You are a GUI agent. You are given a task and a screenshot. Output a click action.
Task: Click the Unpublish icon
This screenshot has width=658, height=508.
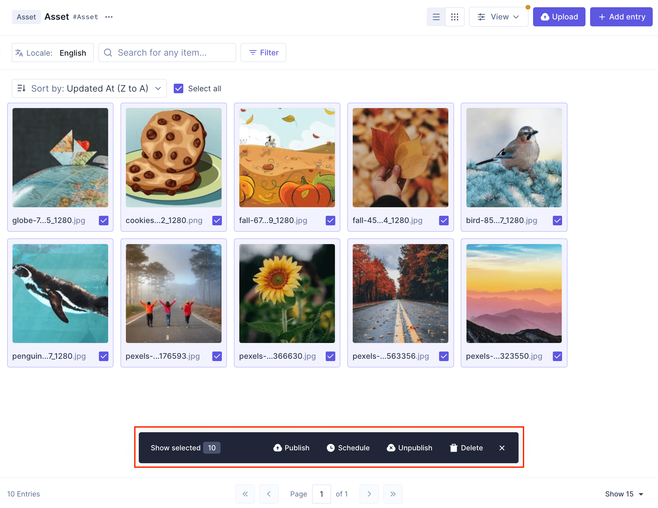tap(391, 448)
